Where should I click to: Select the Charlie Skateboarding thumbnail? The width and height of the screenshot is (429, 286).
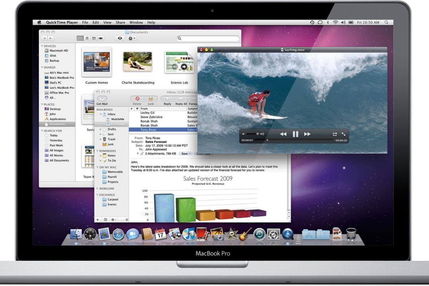(x=137, y=62)
